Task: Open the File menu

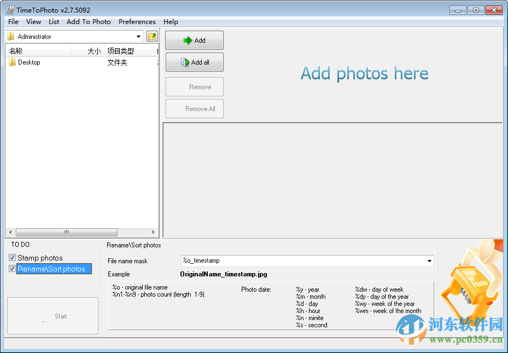Action: [x=13, y=22]
